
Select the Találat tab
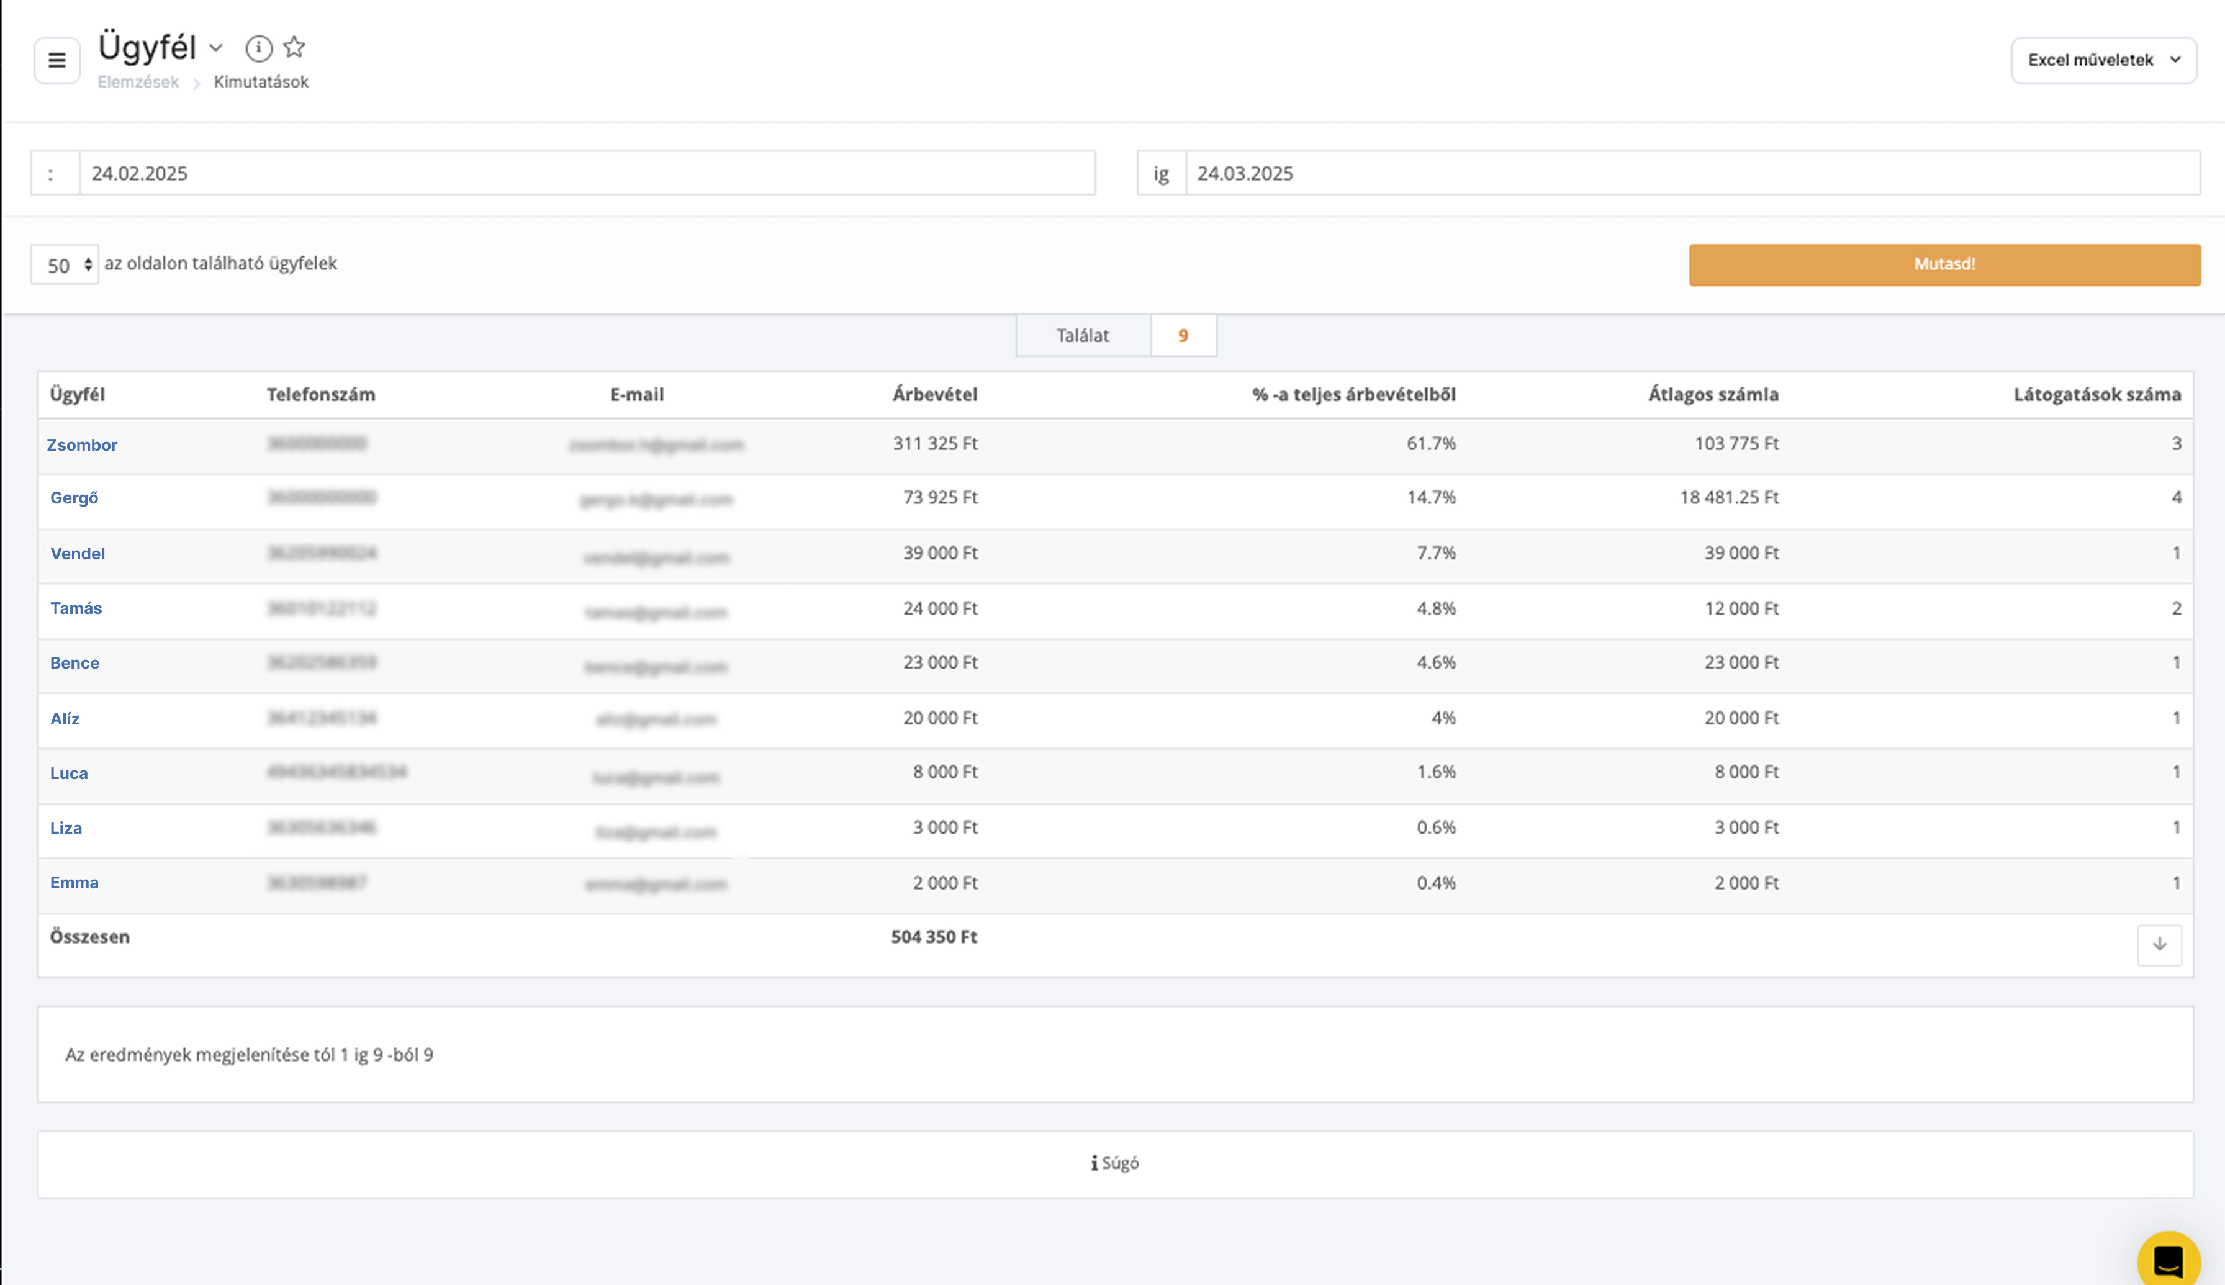pos(1083,335)
